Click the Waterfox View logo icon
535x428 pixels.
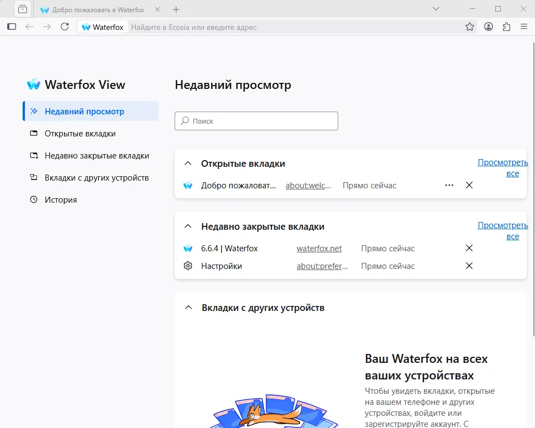tap(33, 84)
